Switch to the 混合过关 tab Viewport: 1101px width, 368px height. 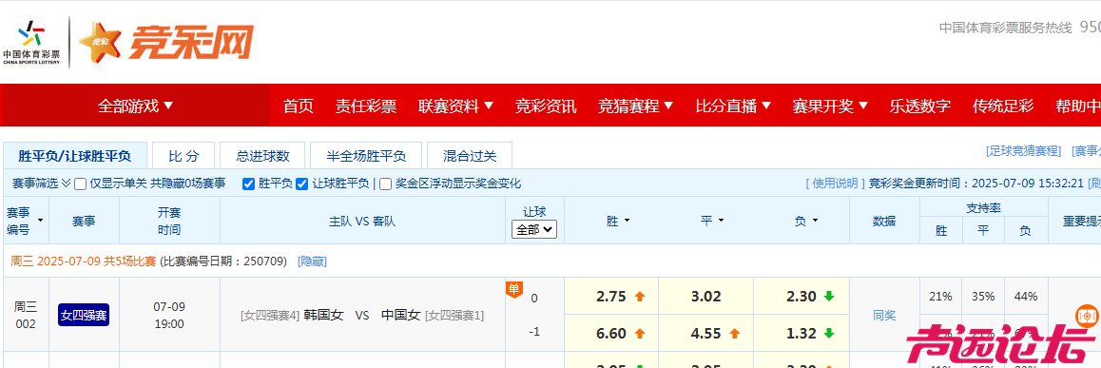click(x=471, y=156)
